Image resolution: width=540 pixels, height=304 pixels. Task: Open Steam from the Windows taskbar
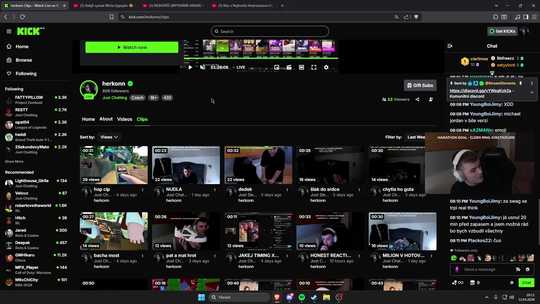[x=314, y=297]
